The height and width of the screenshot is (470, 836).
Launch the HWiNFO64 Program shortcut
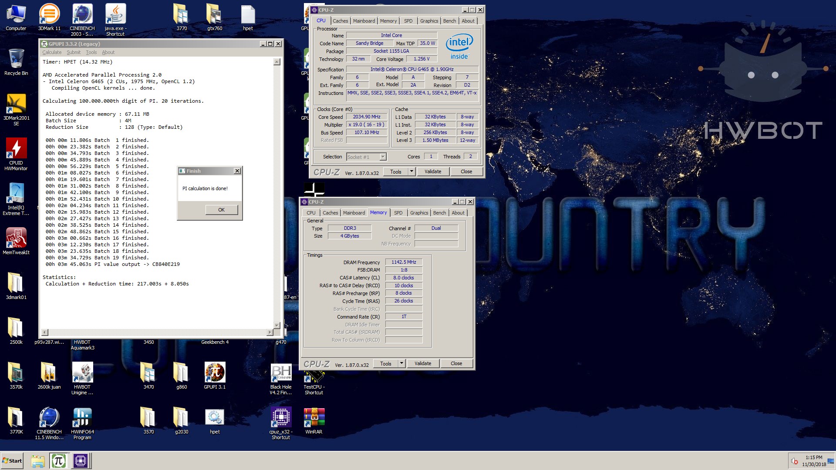click(82, 423)
